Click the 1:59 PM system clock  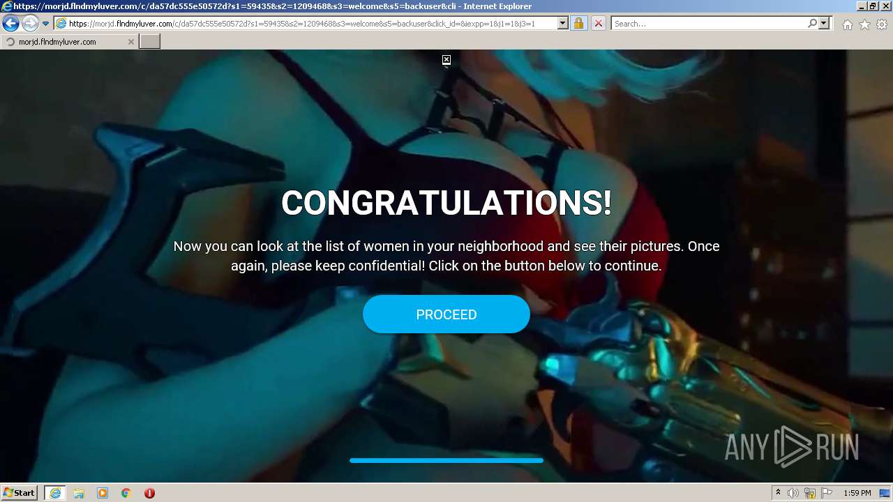click(857, 493)
